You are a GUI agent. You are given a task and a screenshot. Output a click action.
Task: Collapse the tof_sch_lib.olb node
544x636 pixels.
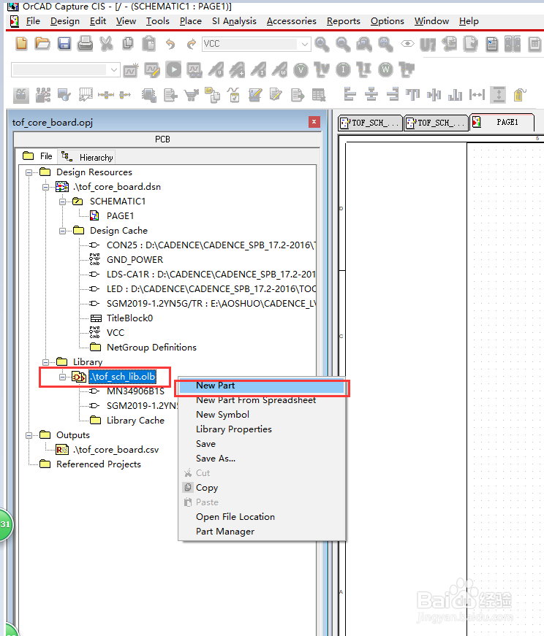[x=62, y=377]
